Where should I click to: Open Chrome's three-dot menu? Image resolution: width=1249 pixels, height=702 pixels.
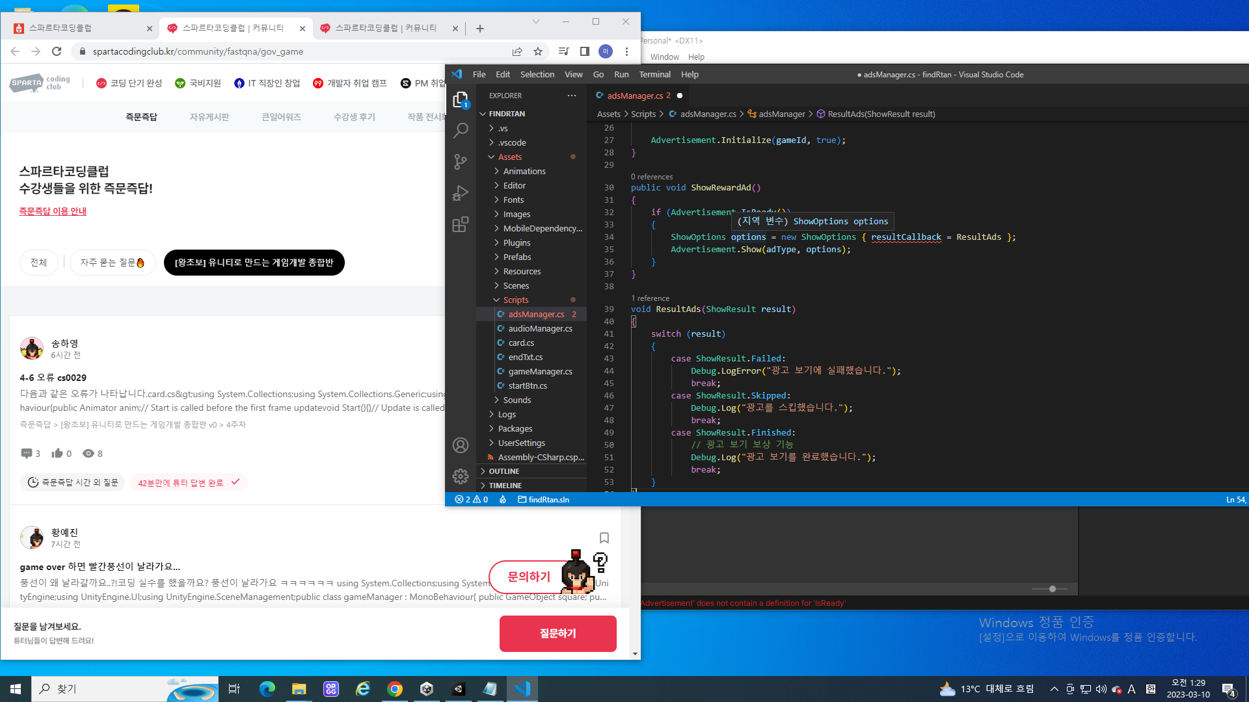click(626, 51)
